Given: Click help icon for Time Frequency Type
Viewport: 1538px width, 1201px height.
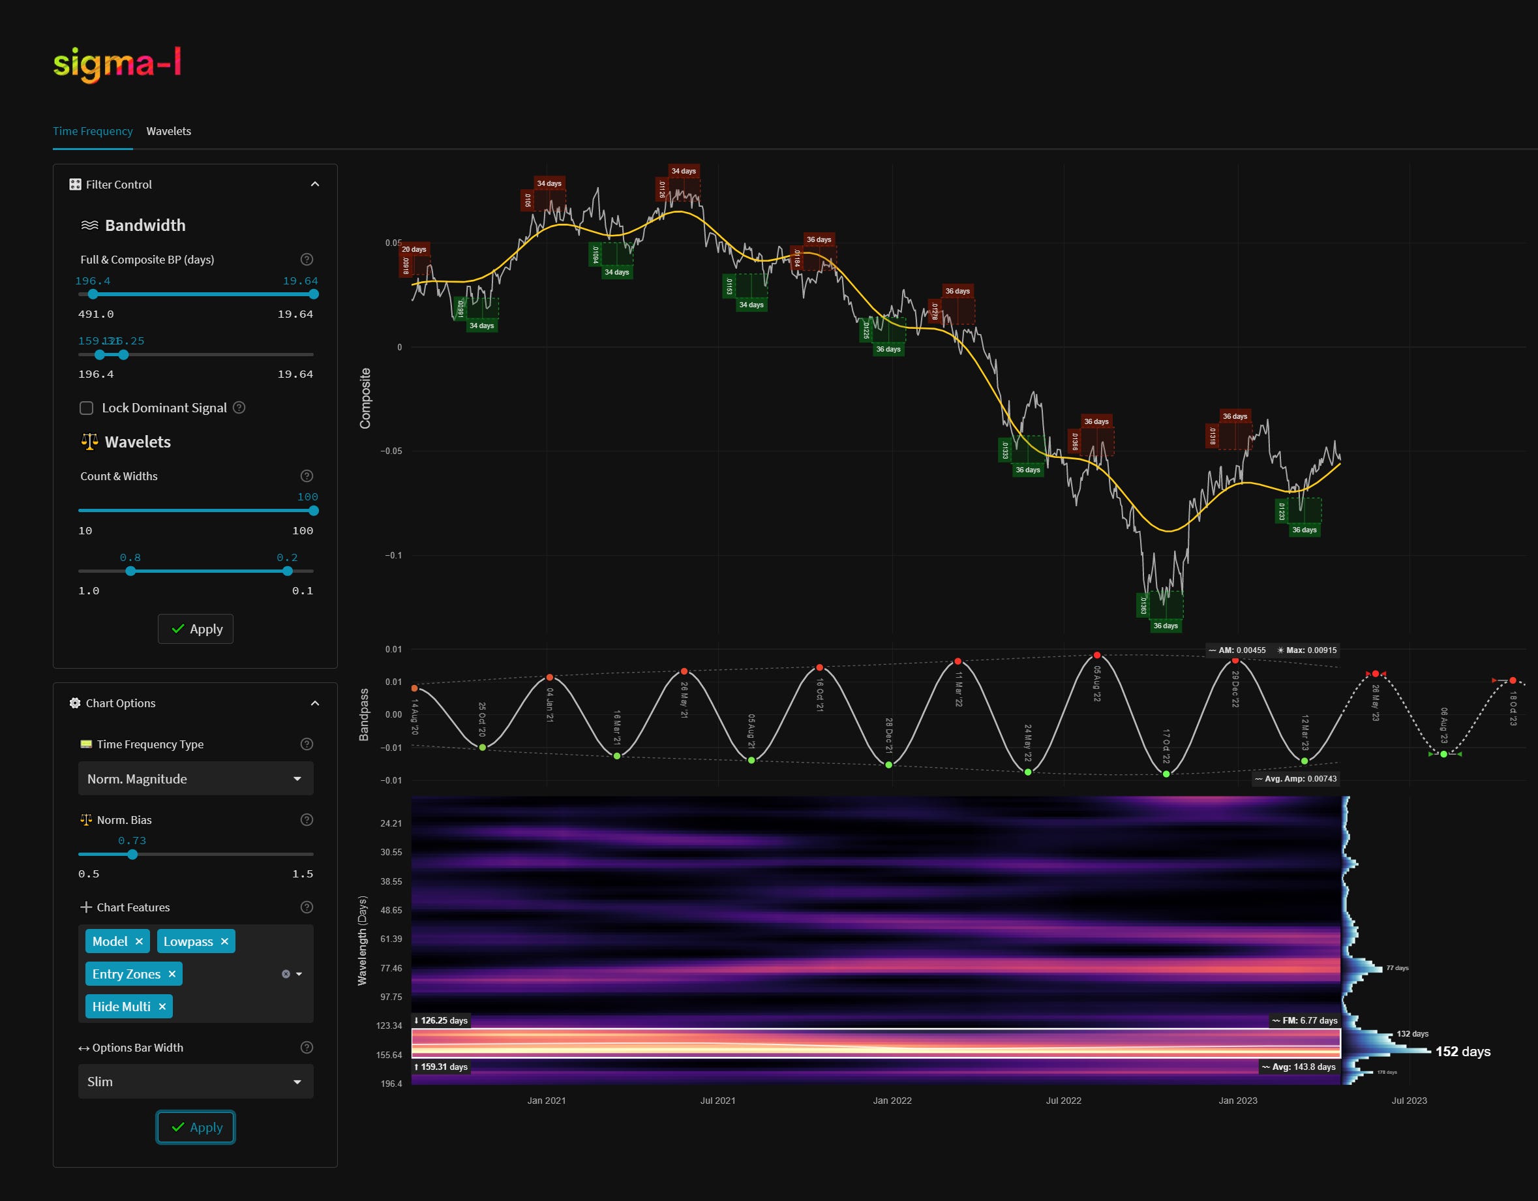Looking at the screenshot, I should point(307,744).
